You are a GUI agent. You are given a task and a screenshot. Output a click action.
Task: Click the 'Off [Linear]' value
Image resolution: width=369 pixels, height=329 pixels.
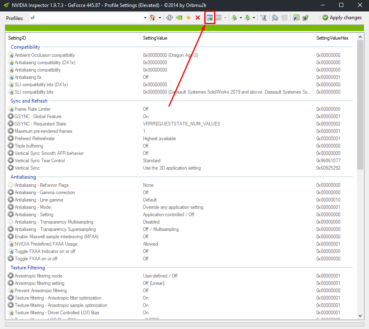153,283
